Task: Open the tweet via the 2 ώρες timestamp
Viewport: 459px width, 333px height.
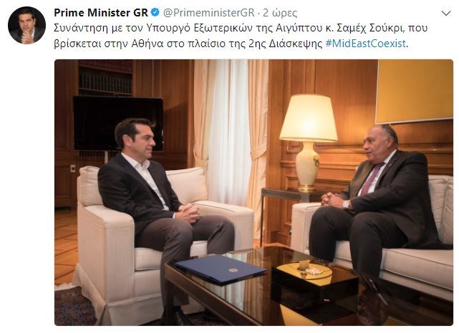Action: point(280,13)
